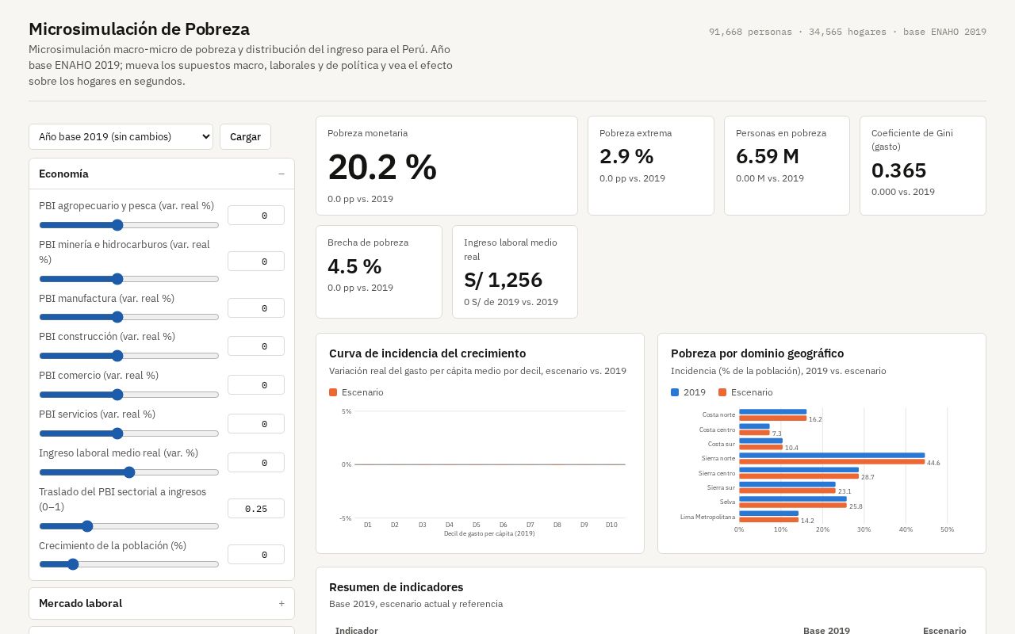Click the PBI comercio value field
The image size is (1015, 634).
(256, 385)
